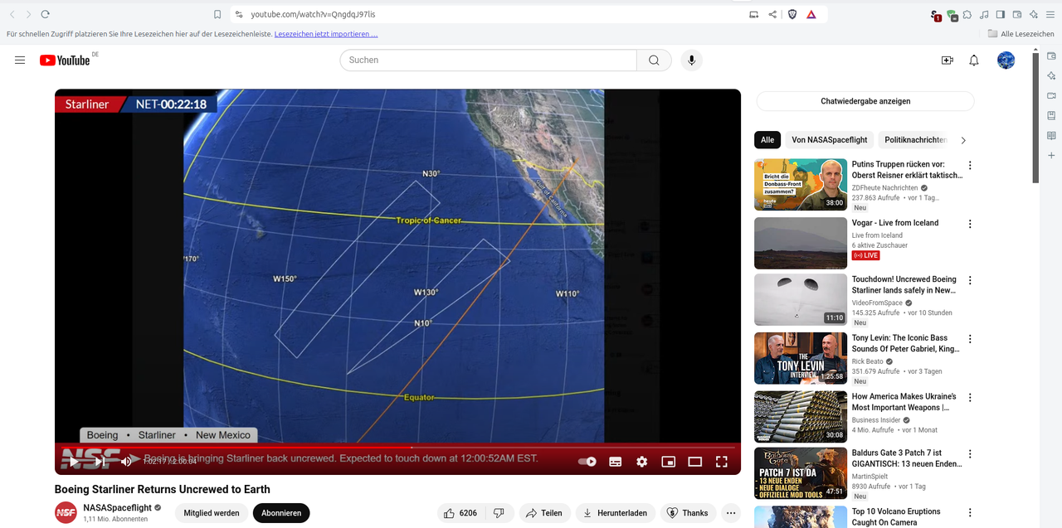
Task: Open options for Baldurs Gate 3 video
Action: coord(970,453)
